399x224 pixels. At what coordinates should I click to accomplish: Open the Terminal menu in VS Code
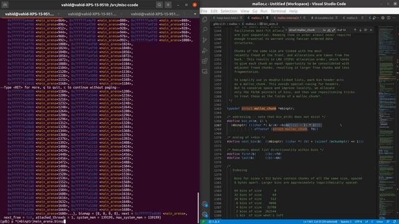coord(278,11)
